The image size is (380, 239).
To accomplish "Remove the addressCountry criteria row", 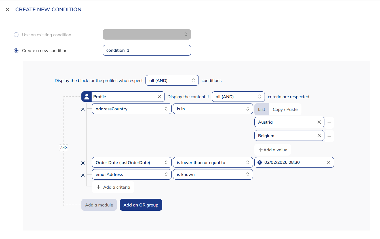I will (x=83, y=109).
